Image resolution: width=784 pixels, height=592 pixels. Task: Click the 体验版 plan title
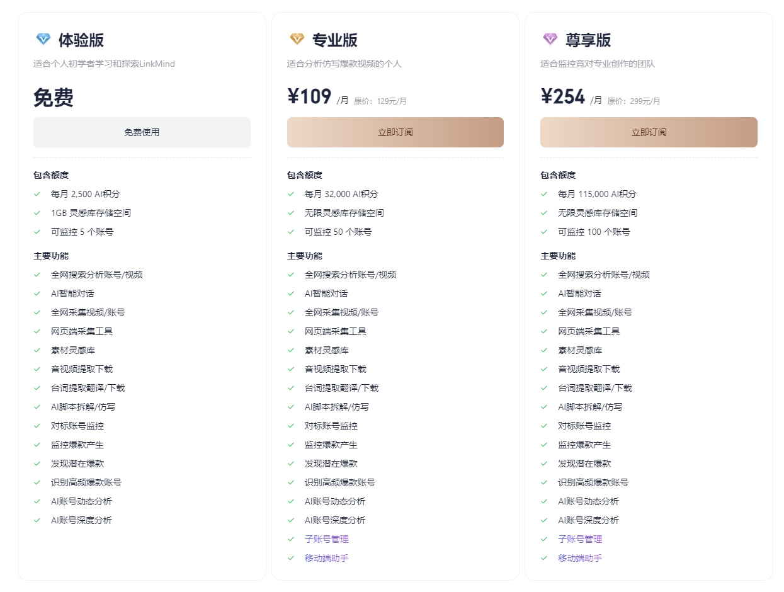pyautogui.click(x=81, y=40)
